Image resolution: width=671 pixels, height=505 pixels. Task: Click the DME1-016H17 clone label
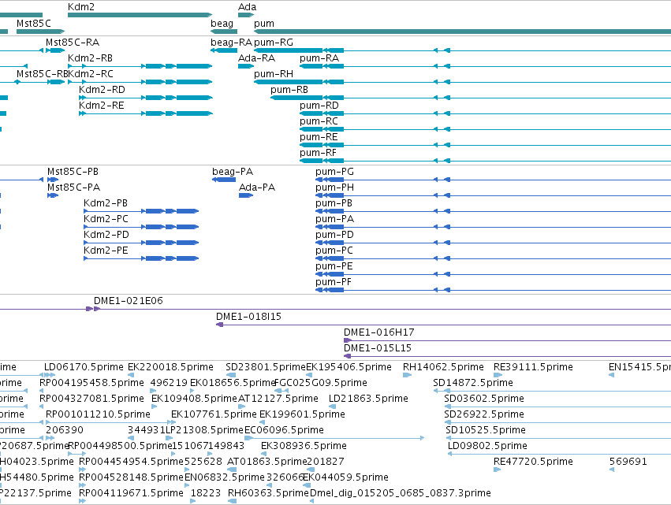tap(379, 332)
